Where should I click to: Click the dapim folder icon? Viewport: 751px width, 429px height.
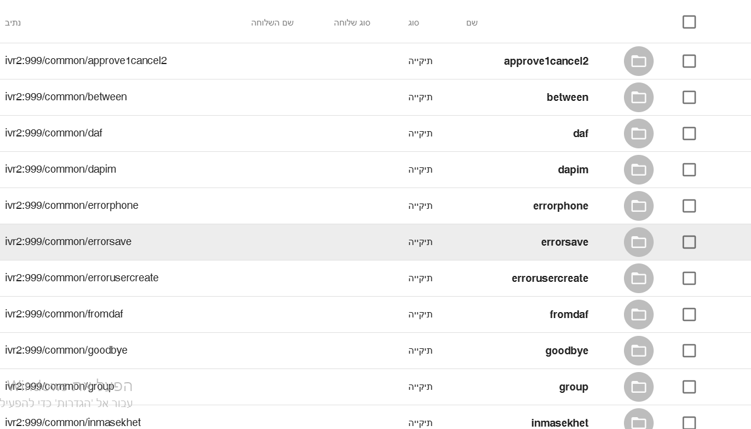pos(638,170)
